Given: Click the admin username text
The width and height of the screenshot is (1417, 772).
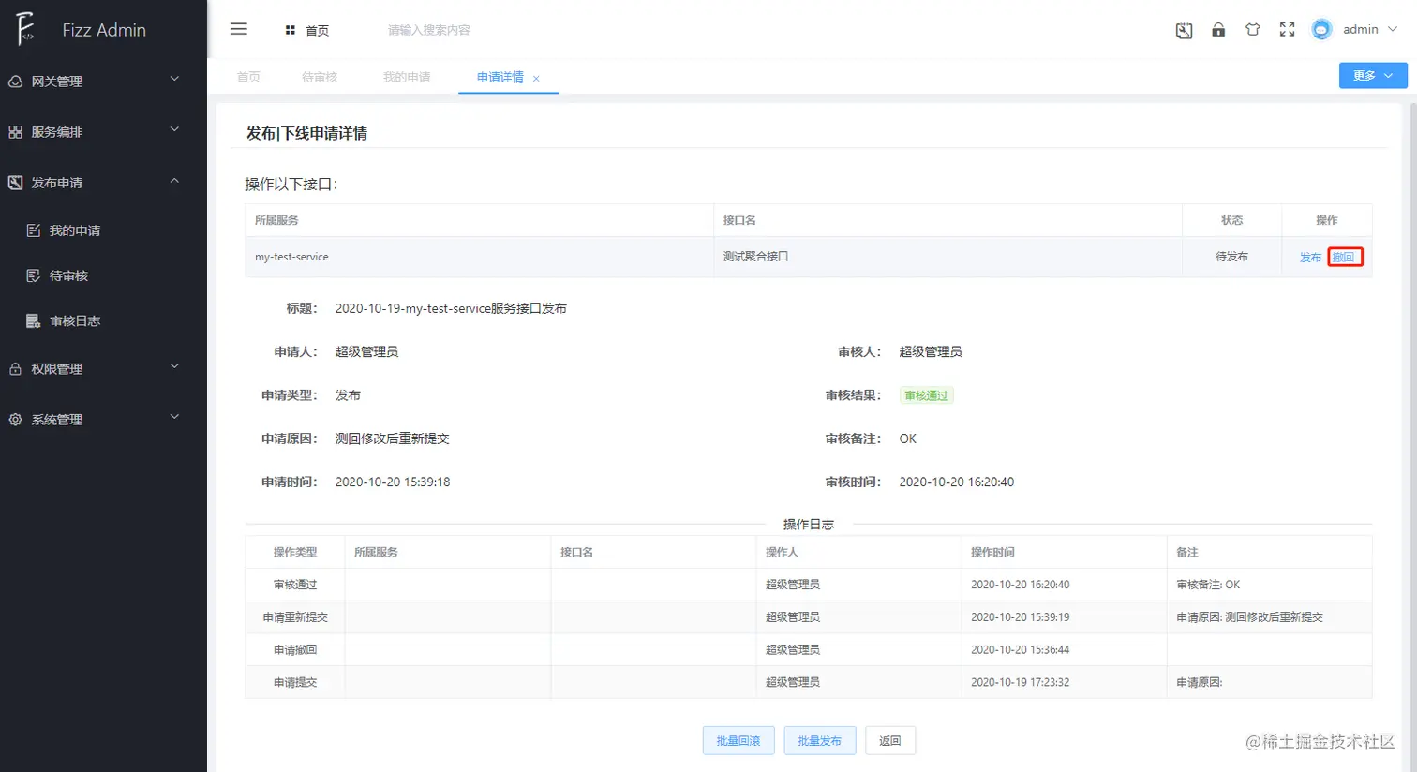Looking at the screenshot, I should pos(1360,29).
